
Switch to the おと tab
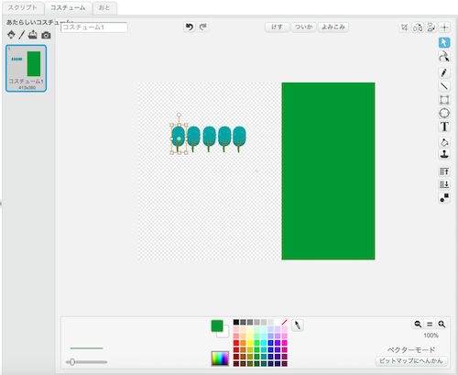pos(104,7)
